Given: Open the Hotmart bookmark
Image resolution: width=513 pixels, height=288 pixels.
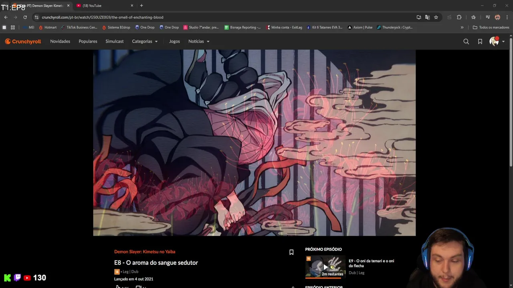Looking at the screenshot, I should pos(47,27).
